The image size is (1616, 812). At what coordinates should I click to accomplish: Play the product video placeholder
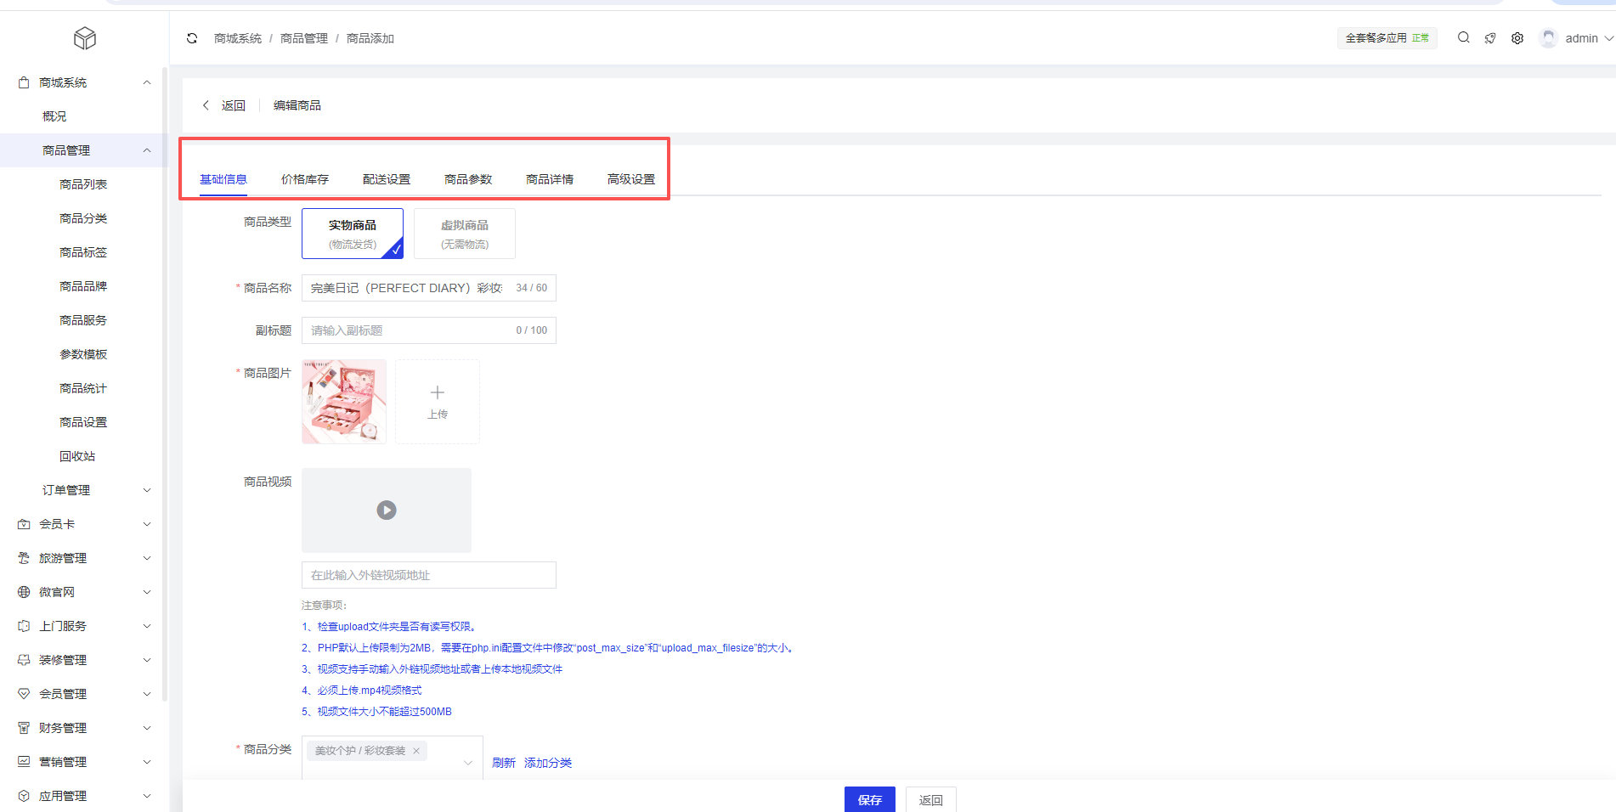(387, 510)
